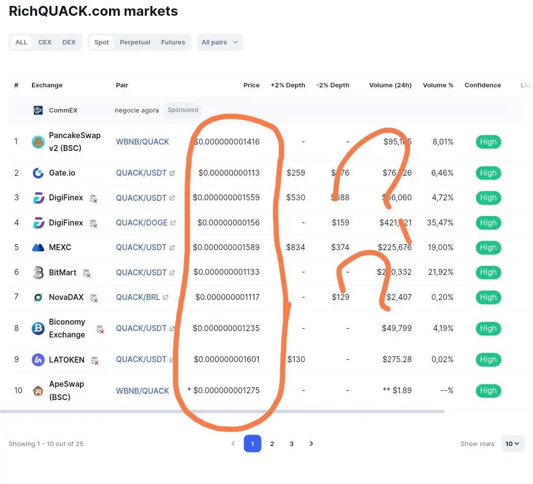Screen dimensions: 533x484
Task: Click reserve-data warning icon beside BitMart
Action: [87, 273]
